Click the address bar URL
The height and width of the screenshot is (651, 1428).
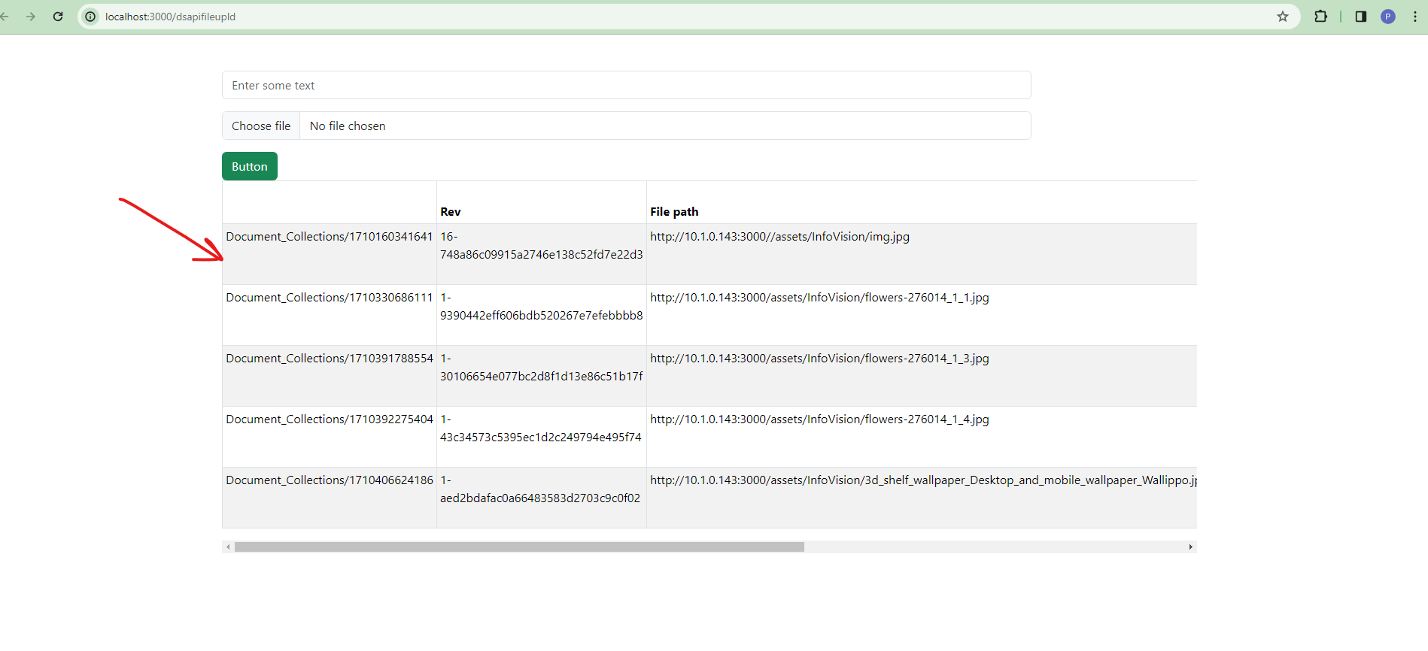point(170,17)
